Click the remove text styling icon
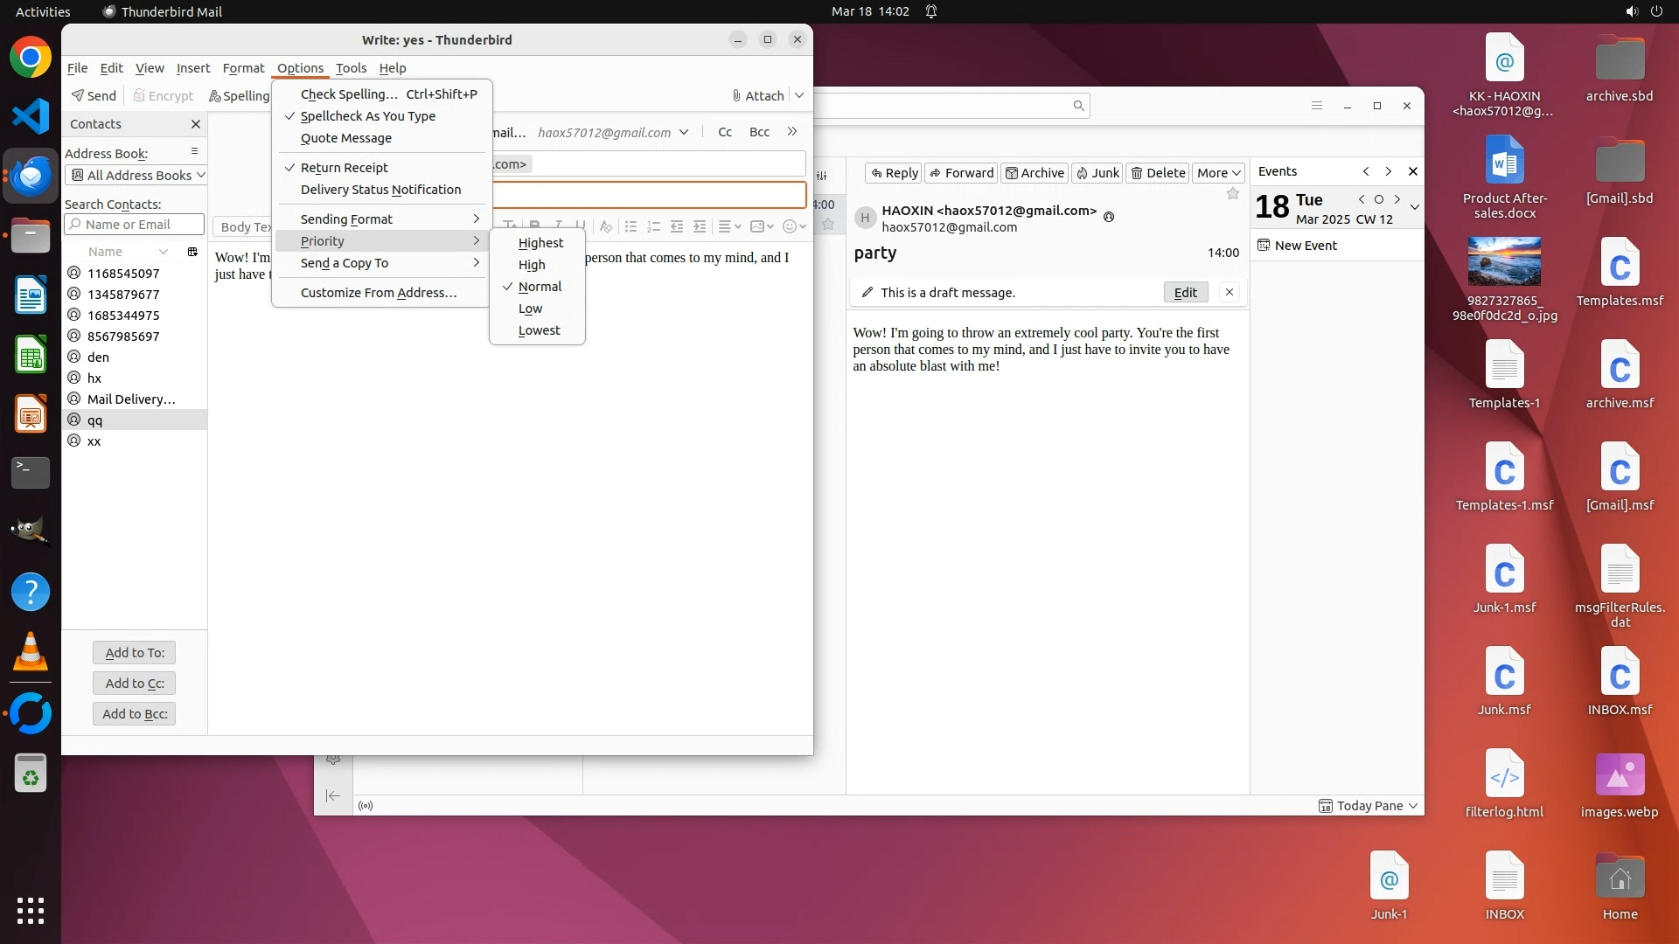The width and height of the screenshot is (1679, 944). pyautogui.click(x=605, y=226)
